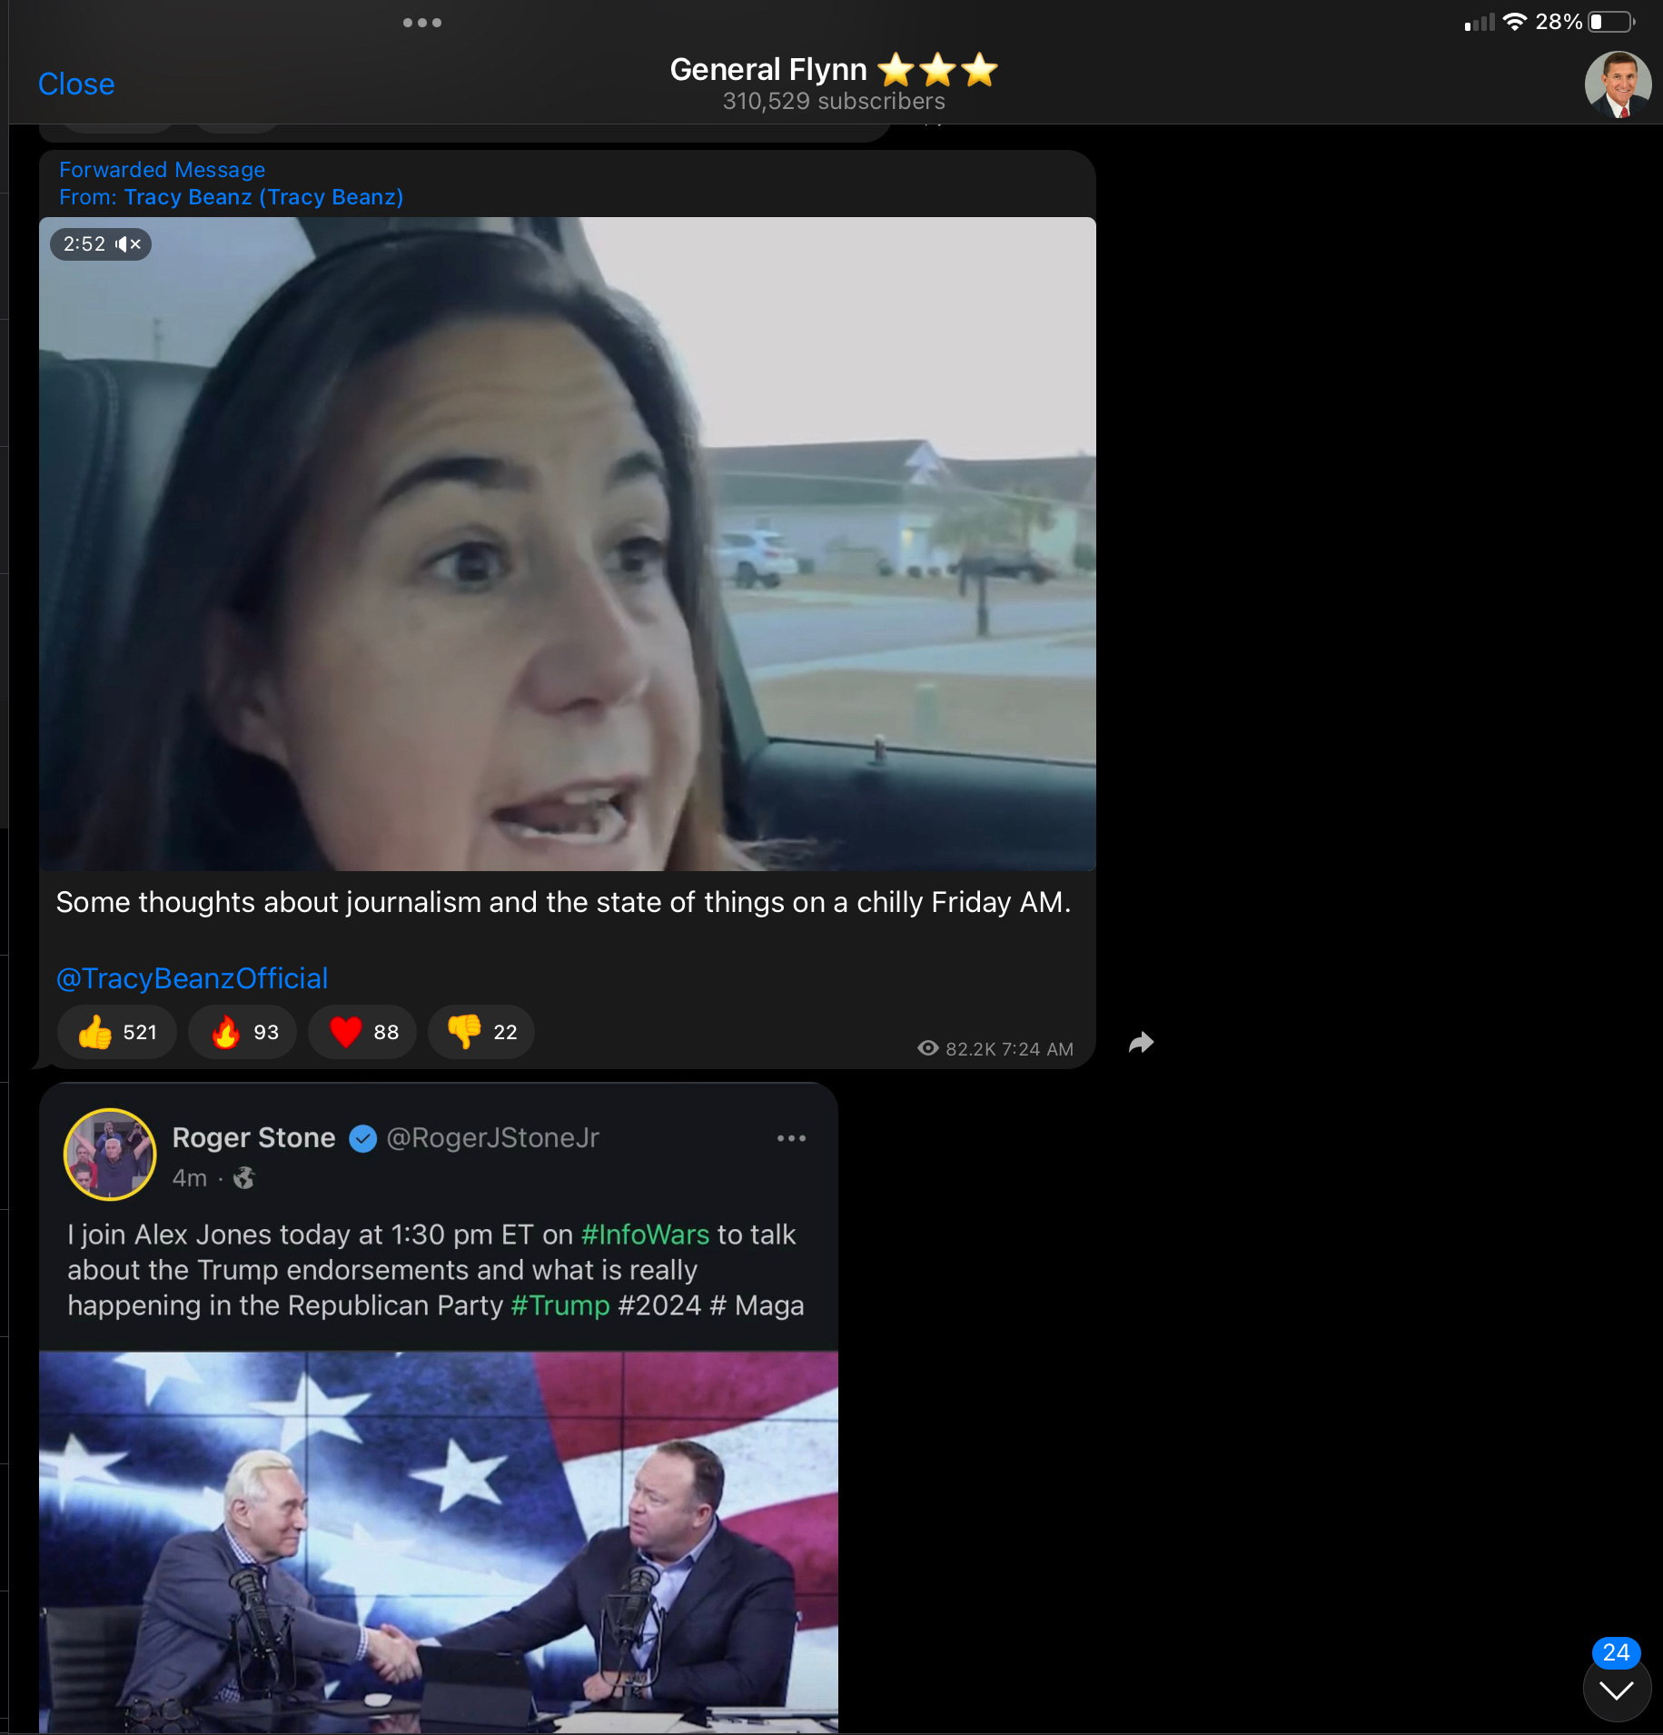The height and width of the screenshot is (1735, 1663).
Task: Tap the Forwarded Message label
Action: coord(163,170)
